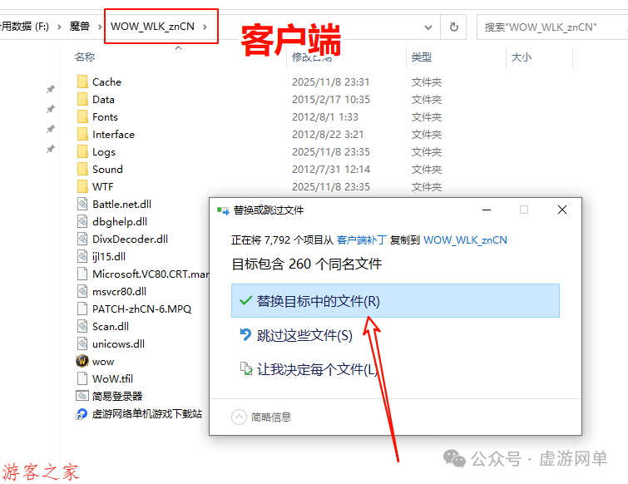Image resolution: width=628 pixels, height=484 pixels.
Task: Open the Cache folder icon
Action: tap(82, 81)
